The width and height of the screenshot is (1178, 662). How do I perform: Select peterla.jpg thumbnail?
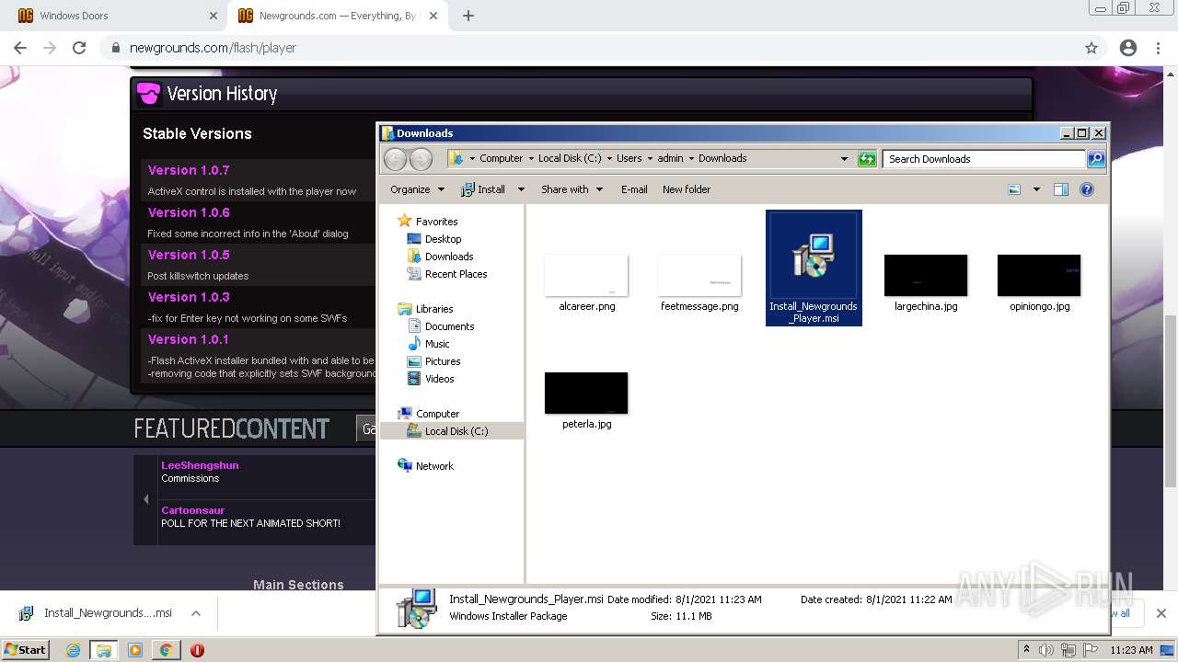pos(586,393)
